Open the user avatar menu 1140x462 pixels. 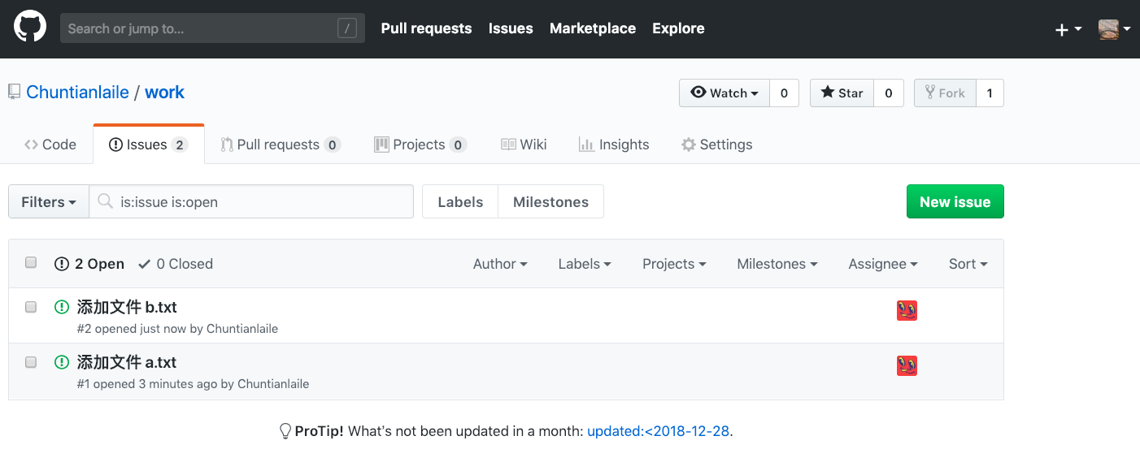coord(1113,29)
